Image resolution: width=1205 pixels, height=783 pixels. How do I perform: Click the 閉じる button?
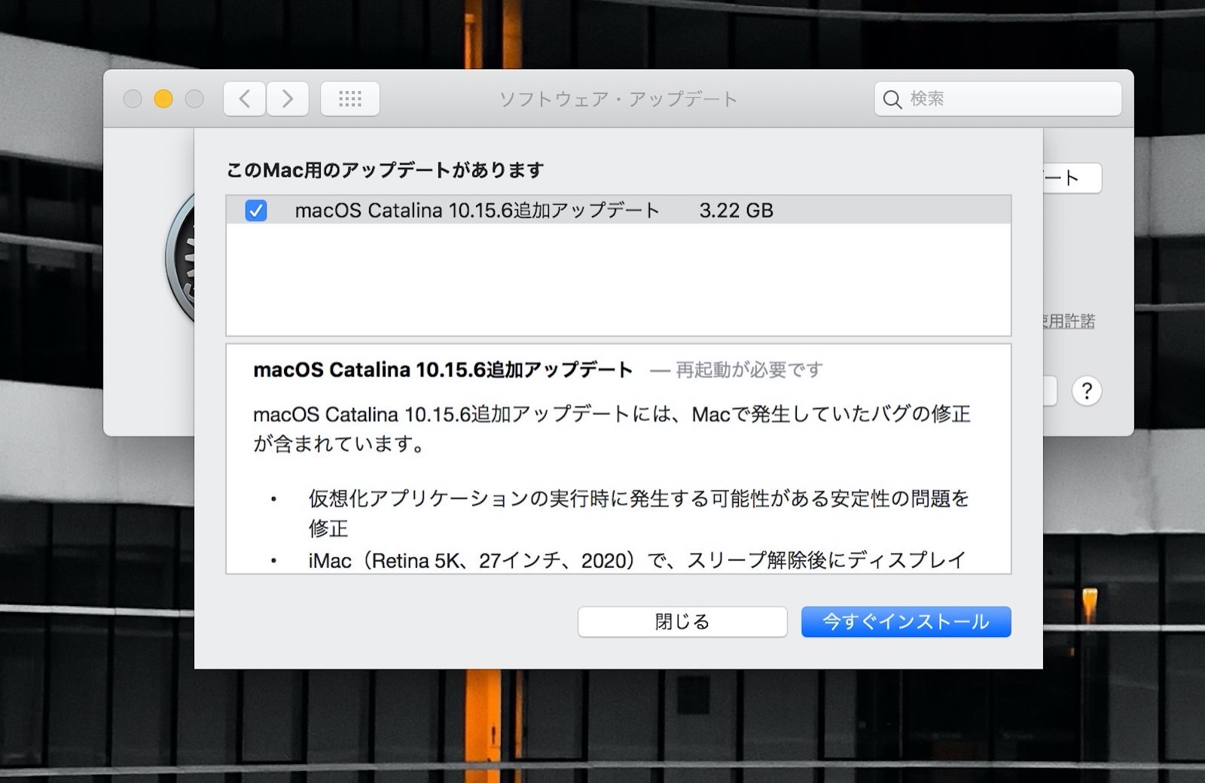pos(682,622)
